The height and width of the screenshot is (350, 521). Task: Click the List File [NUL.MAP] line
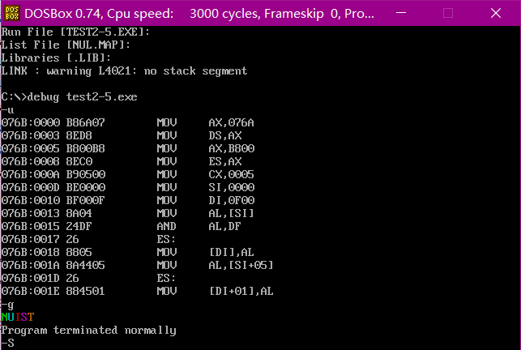coord(66,45)
